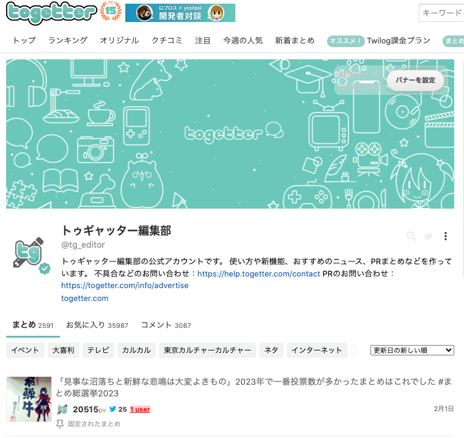Screen dimensions: 464x438
Task: Click the pin icon for pinned matome
Action: coord(60,423)
